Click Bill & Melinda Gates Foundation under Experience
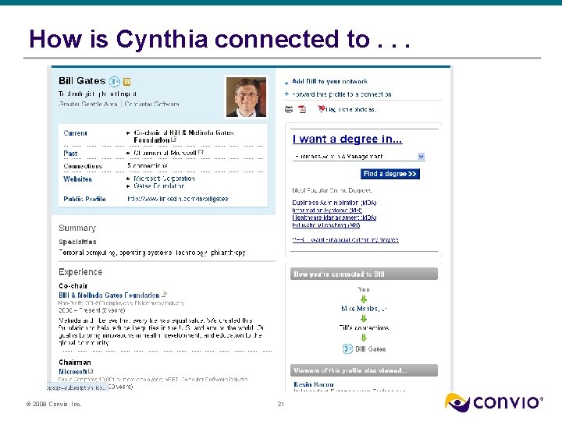562x421 pixels. coord(109,295)
